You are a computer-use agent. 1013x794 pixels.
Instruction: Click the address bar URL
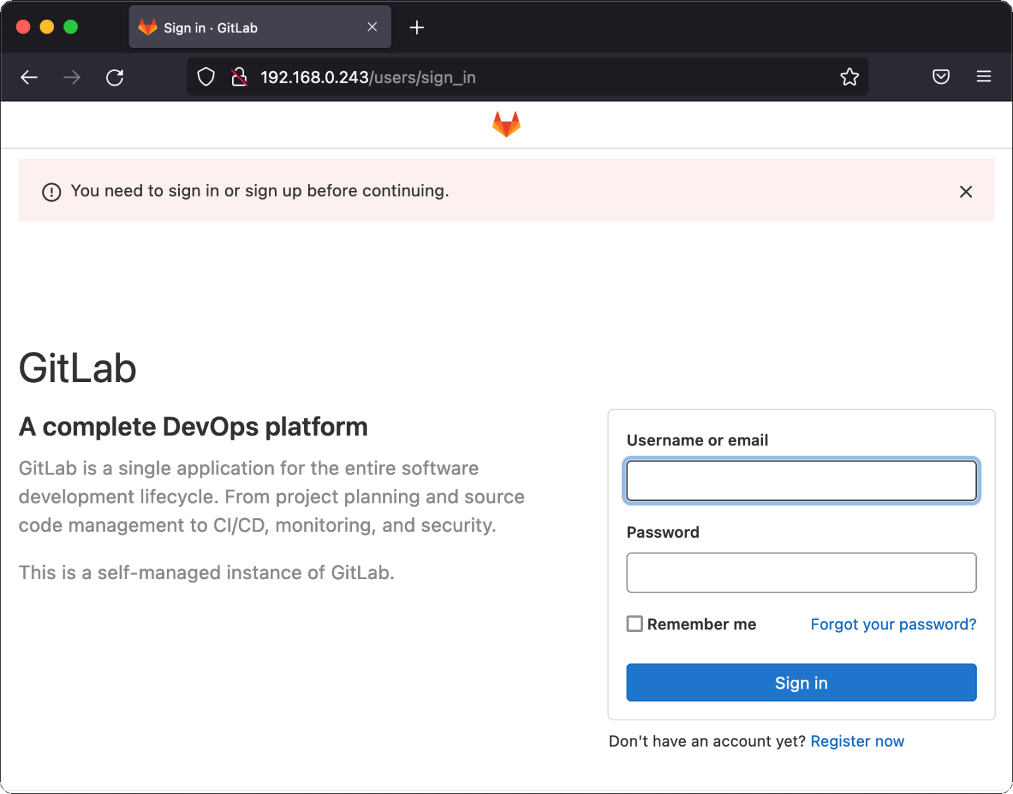(x=367, y=77)
